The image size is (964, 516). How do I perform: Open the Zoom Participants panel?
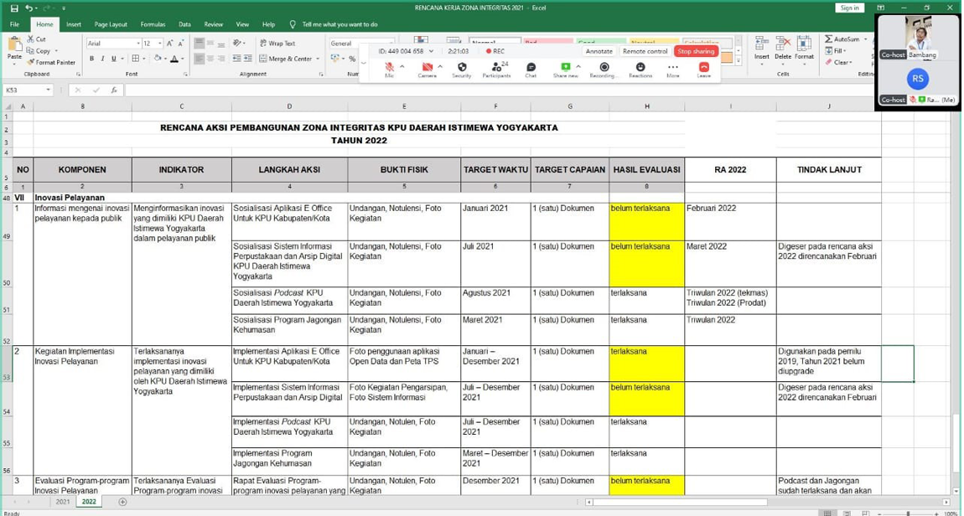tap(495, 68)
